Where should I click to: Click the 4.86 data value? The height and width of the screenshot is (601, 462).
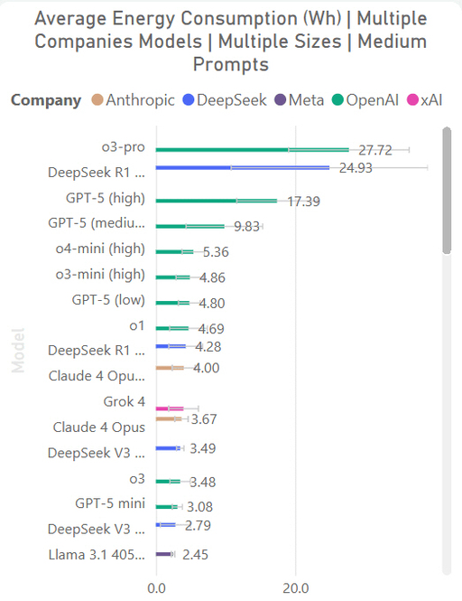[x=212, y=277]
